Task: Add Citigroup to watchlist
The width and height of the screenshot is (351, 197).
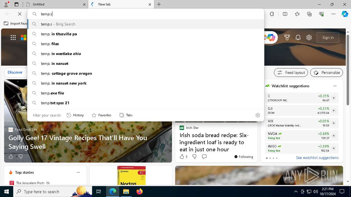Action: pos(334,98)
